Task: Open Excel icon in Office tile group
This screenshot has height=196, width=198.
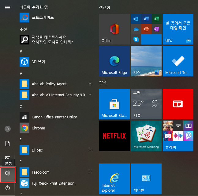Action: 157,19
